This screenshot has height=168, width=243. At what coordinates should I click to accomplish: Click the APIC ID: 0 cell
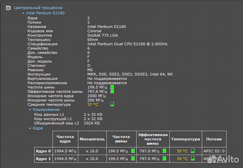pos(214,151)
